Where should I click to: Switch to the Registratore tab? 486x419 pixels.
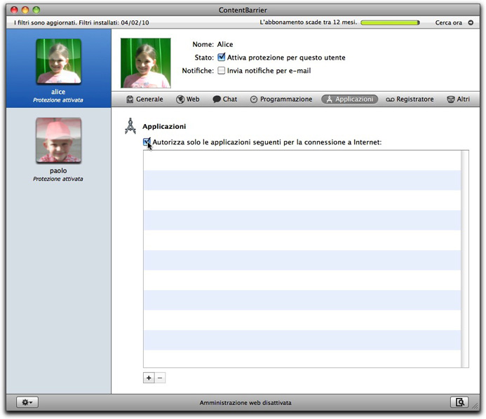coord(410,99)
